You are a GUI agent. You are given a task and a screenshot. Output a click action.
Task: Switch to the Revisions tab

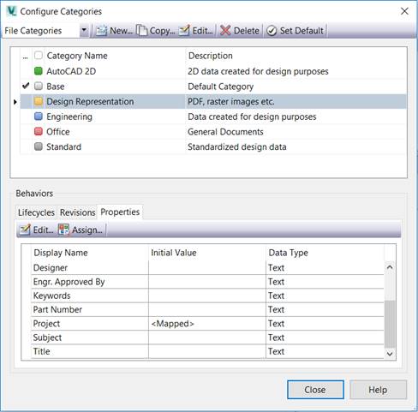pyautogui.click(x=77, y=212)
